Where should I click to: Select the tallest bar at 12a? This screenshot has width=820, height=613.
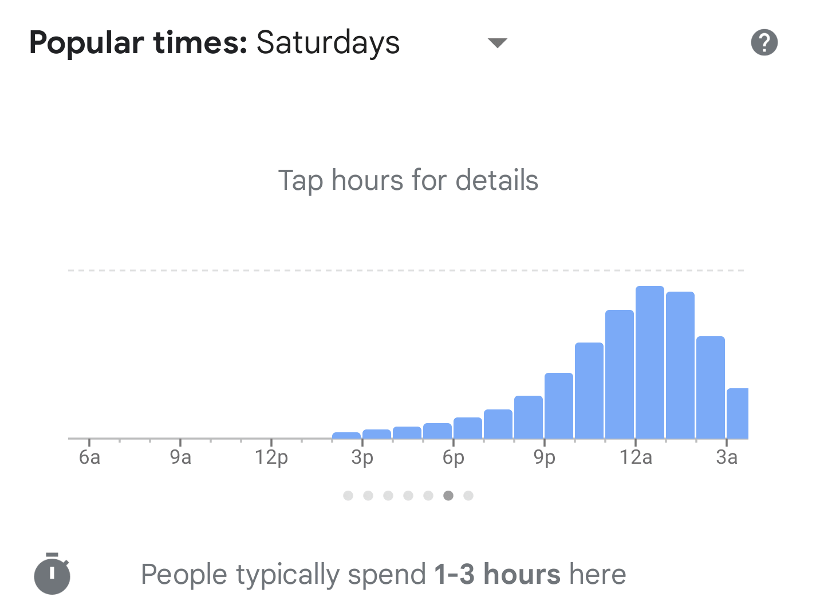coord(649,362)
